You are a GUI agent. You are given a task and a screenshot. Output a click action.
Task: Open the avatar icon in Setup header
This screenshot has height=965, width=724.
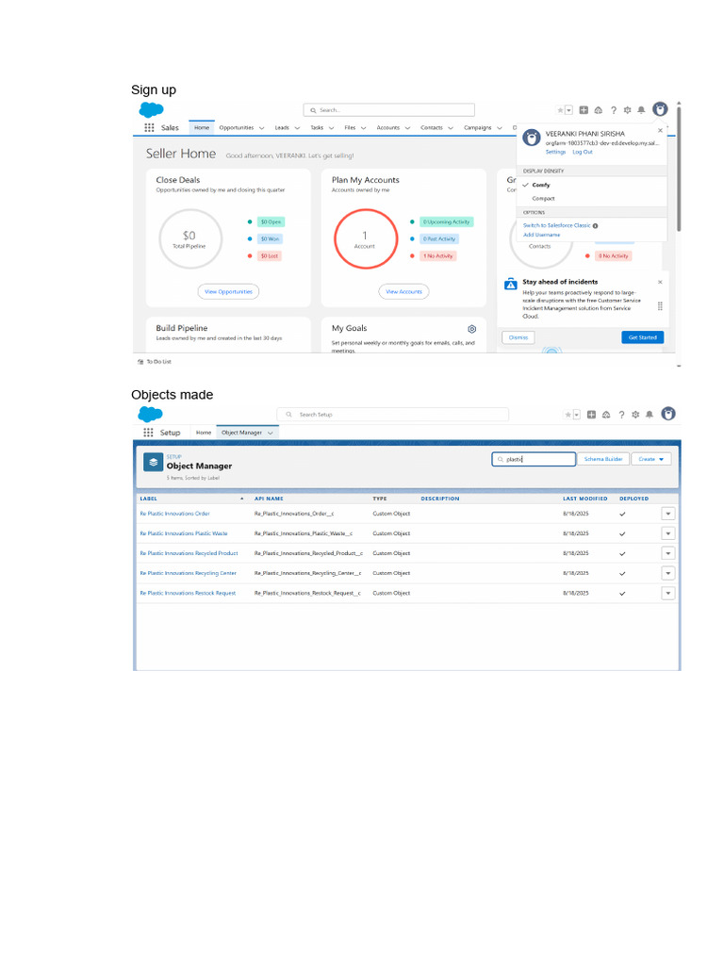[668, 414]
